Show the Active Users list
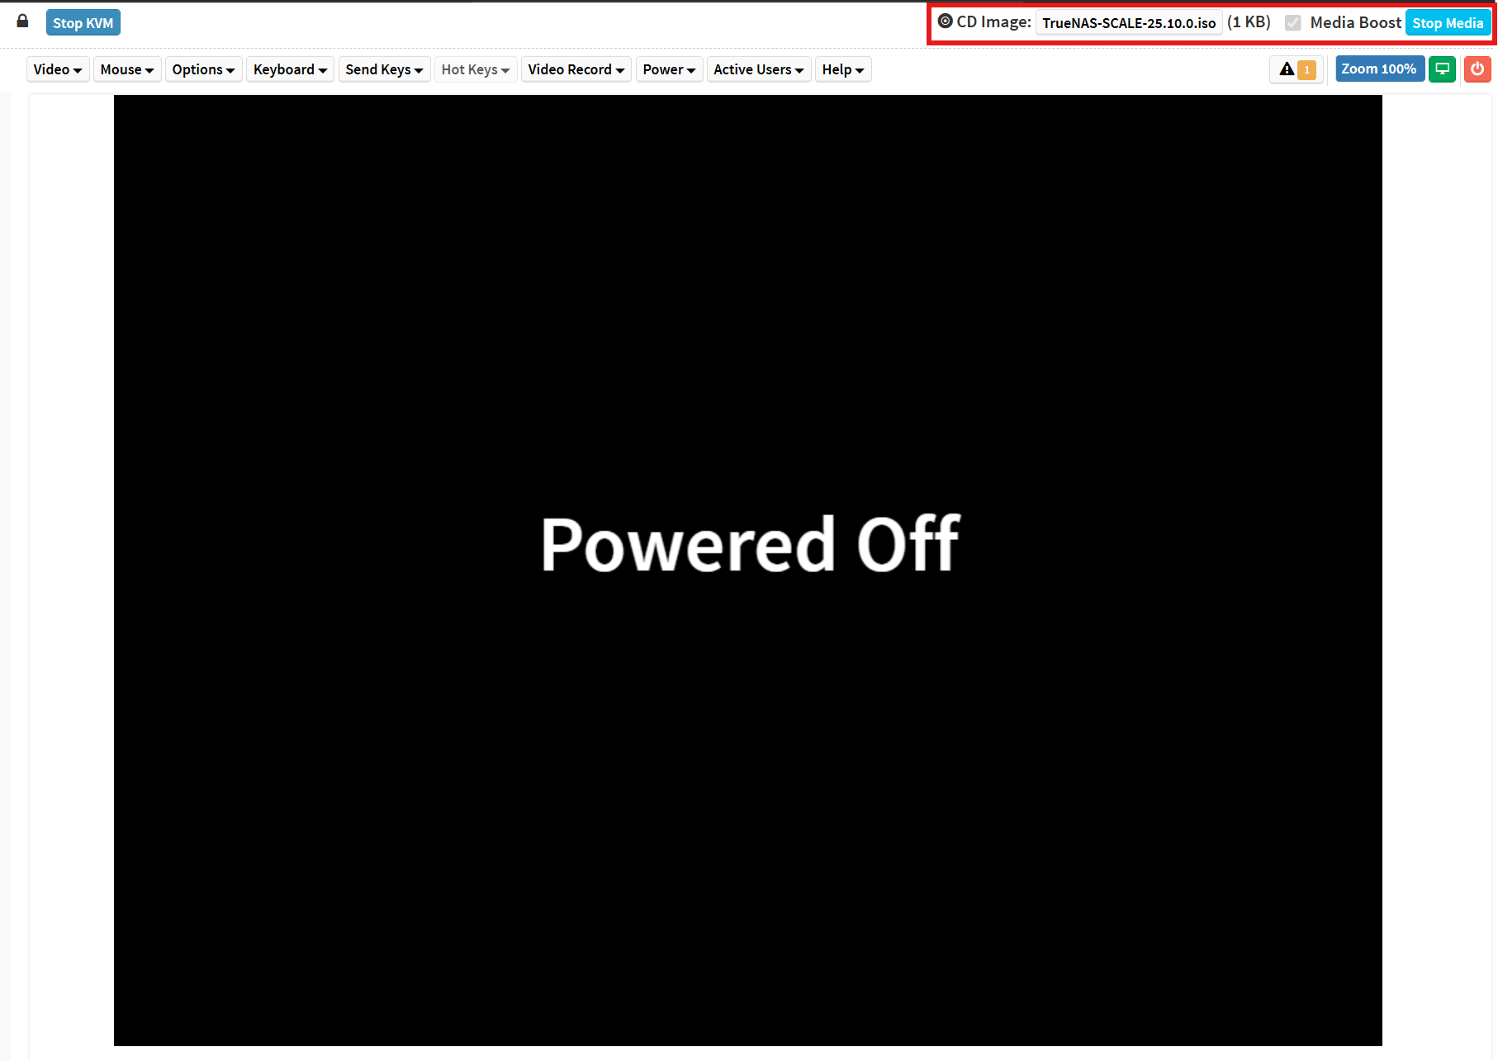Screen dimensions: 1498x1061 758,69
